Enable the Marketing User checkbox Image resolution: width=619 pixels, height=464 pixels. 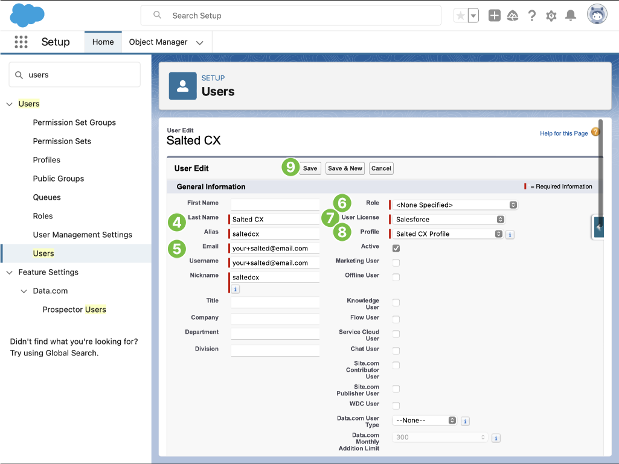pyautogui.click(x=396, y=262)
